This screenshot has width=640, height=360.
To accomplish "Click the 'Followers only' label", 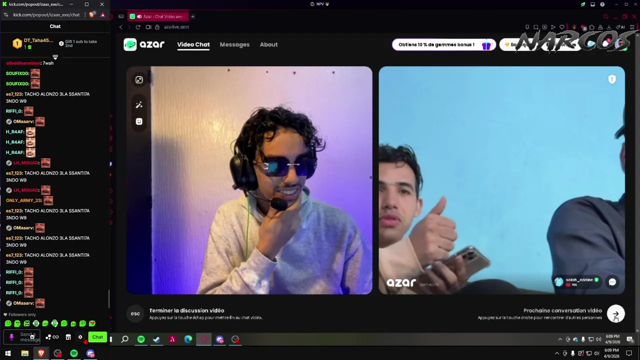I will 22,314.
